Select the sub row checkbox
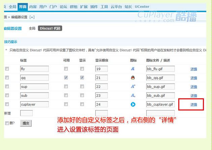 click(x=7, y=95)
